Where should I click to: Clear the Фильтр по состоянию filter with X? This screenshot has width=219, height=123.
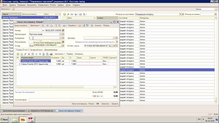(183, 14)
